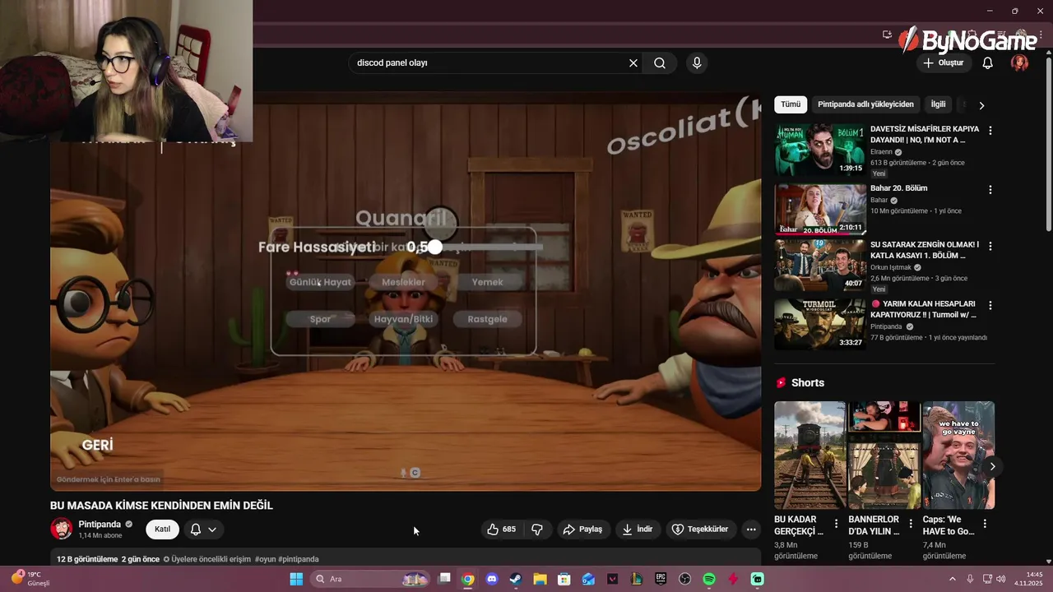Screen dimensions: 1053x592
Task: Open OBS Studio from the taskbar
Action: (684, 579)
